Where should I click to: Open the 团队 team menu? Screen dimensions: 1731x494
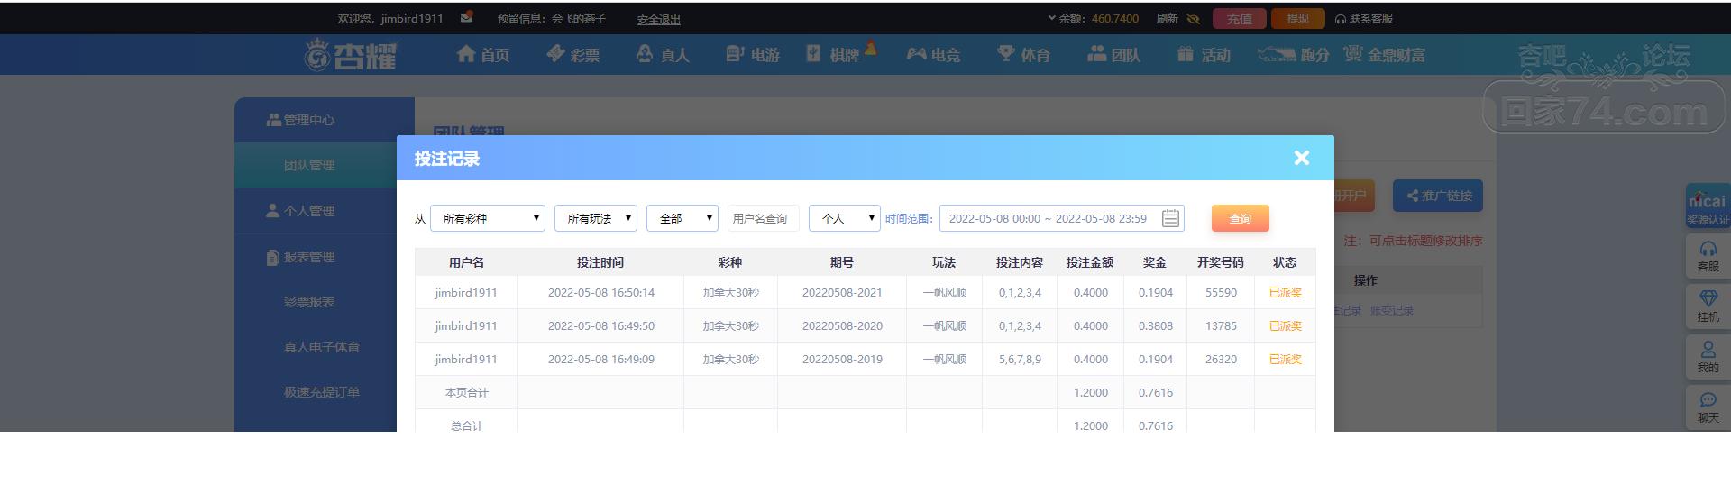[1113, 55]
